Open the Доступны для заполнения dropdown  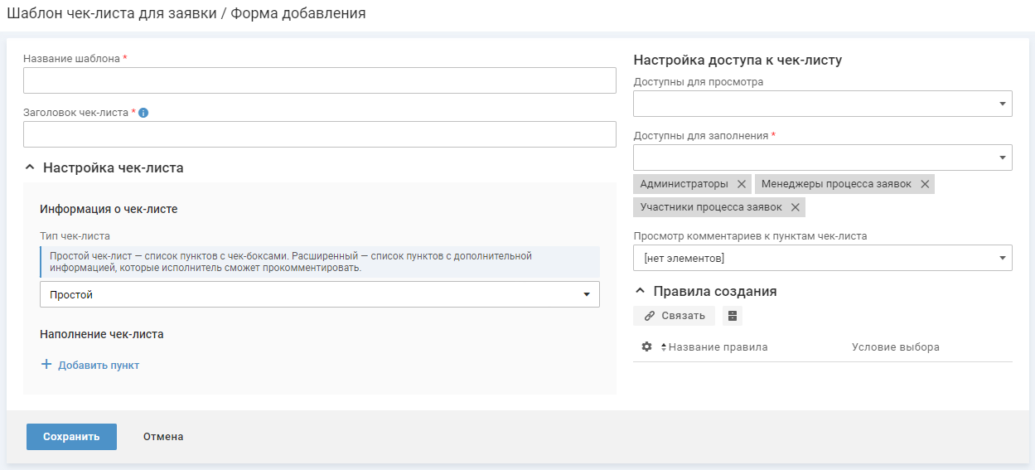tap(822, 157)
